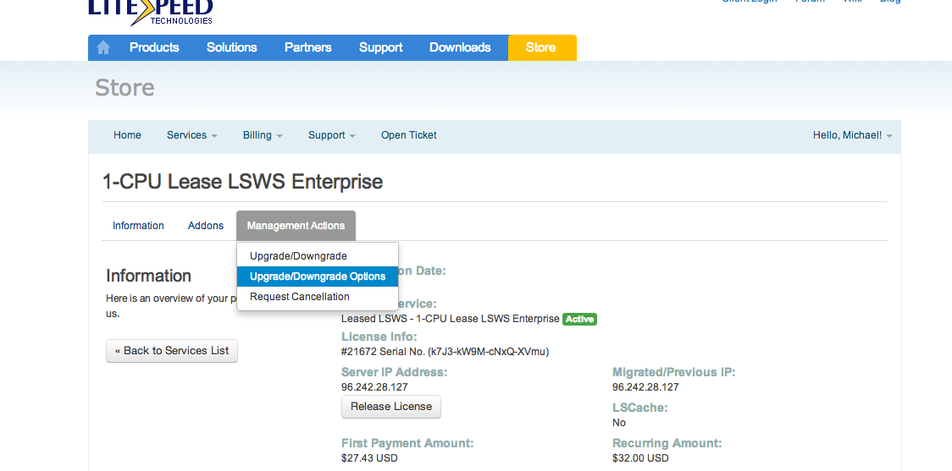
Task: Click the Leased LSWS product service text
Action: click(451, 319)
